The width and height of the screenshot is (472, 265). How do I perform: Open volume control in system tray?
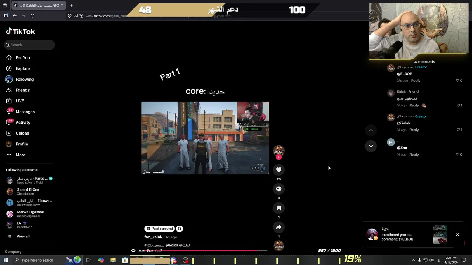(431, 260)
